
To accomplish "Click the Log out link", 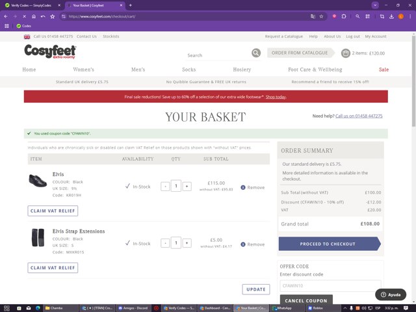I will pos(353,36).
